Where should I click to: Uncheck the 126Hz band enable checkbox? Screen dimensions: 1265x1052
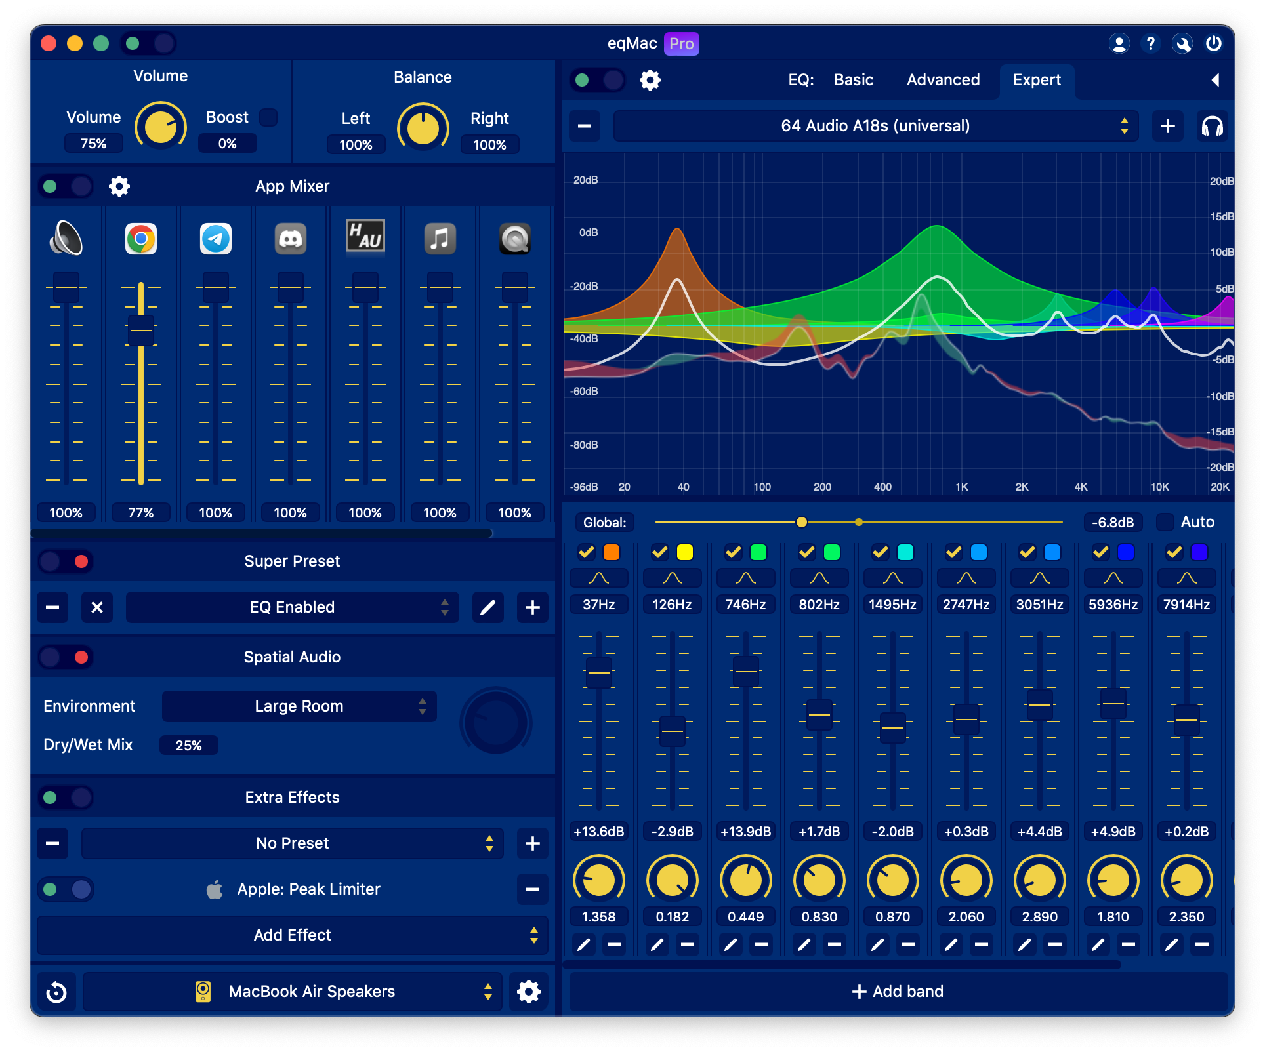[659, 552]
